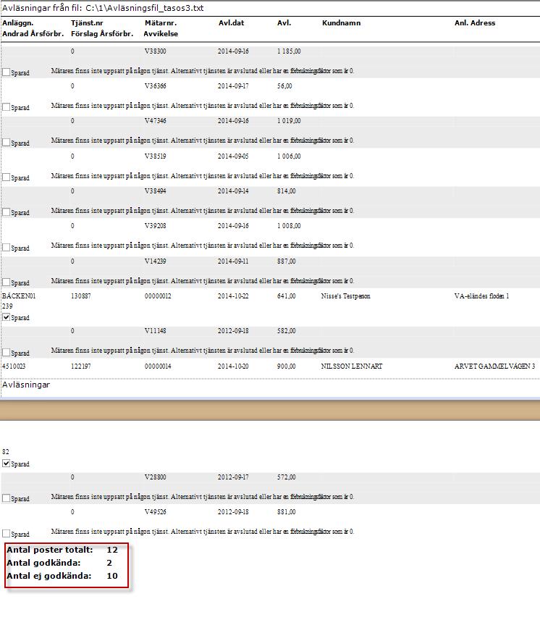Screen dimensions: 540x641
Task: Select the Antal ej godkända summary line
Action: (x=62, y=576)
